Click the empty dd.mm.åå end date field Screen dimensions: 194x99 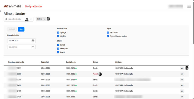[x=21, y=47]
